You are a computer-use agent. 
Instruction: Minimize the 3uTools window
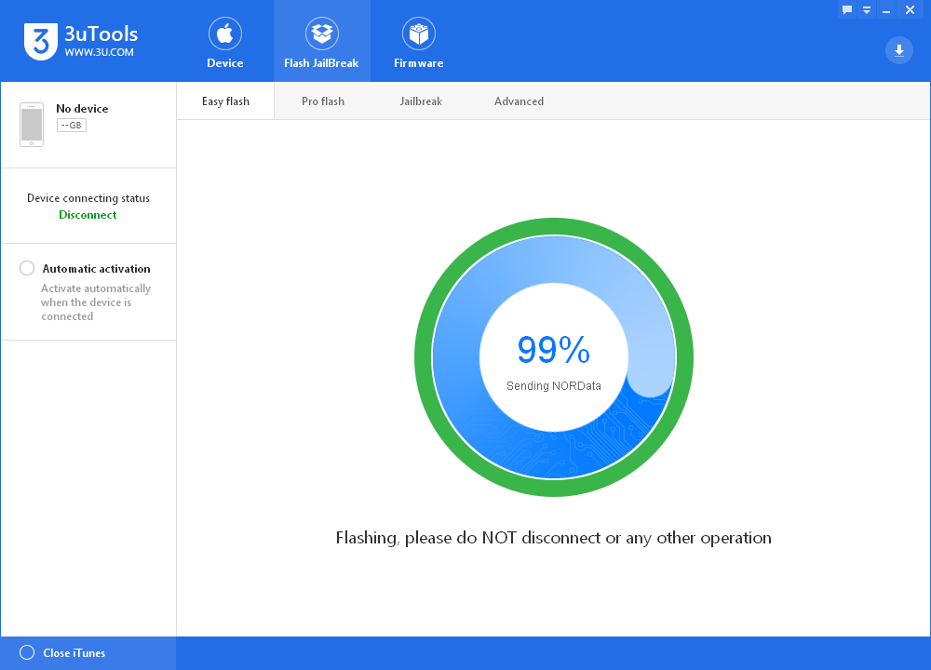(886, 9)
